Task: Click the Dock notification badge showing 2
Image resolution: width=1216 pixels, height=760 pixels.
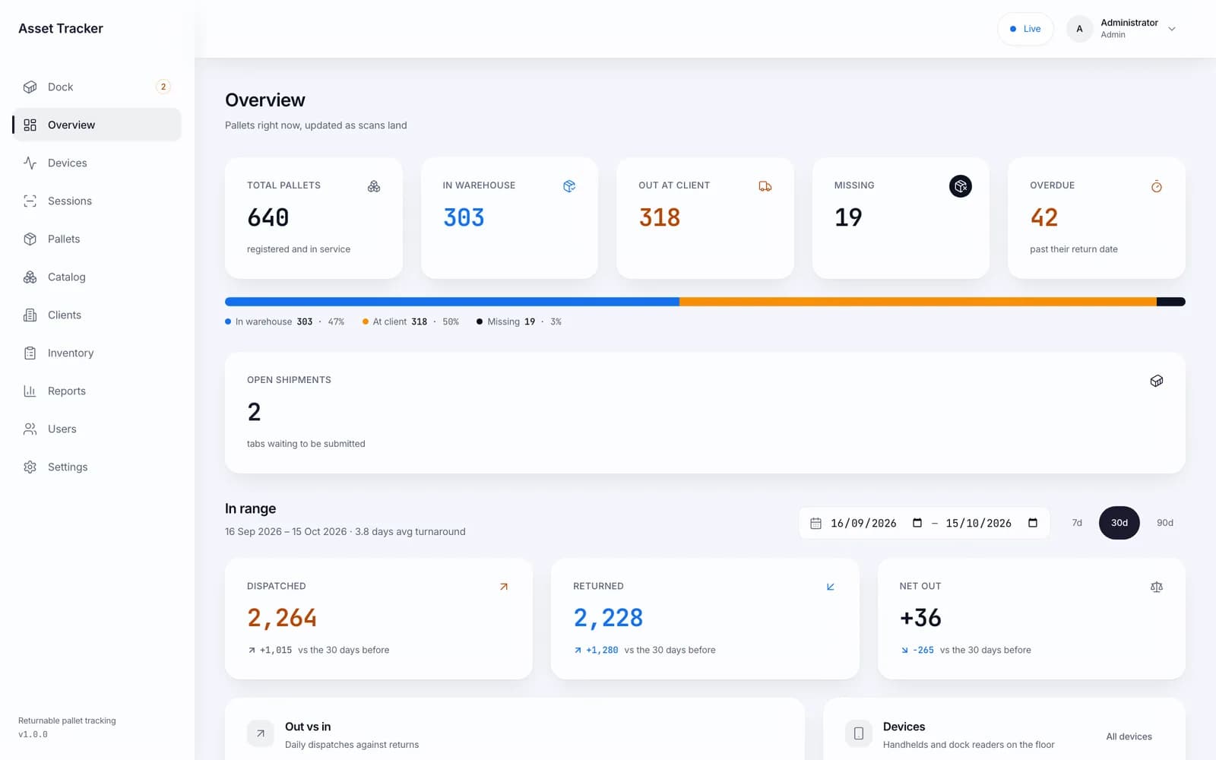Action: [163, 87]
